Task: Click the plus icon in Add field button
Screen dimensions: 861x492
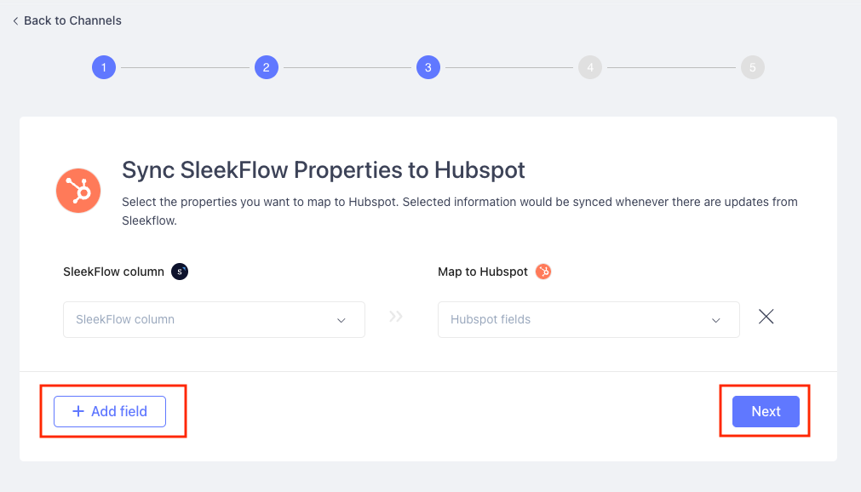Action: (x=78, y=411)
